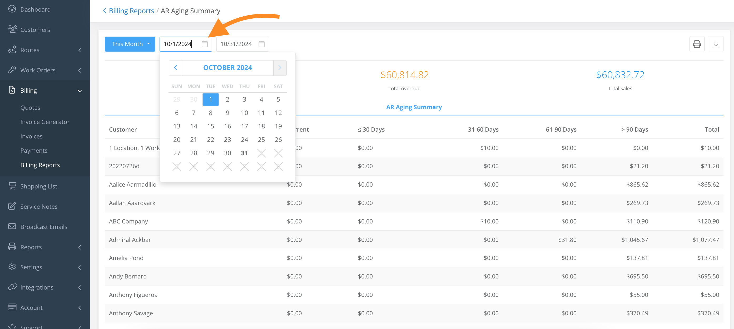Image resolution: width=734 pixels, height=329 pixels.
Task: Click OCTOBER 2024 calendar header
Action: (227, 67)
